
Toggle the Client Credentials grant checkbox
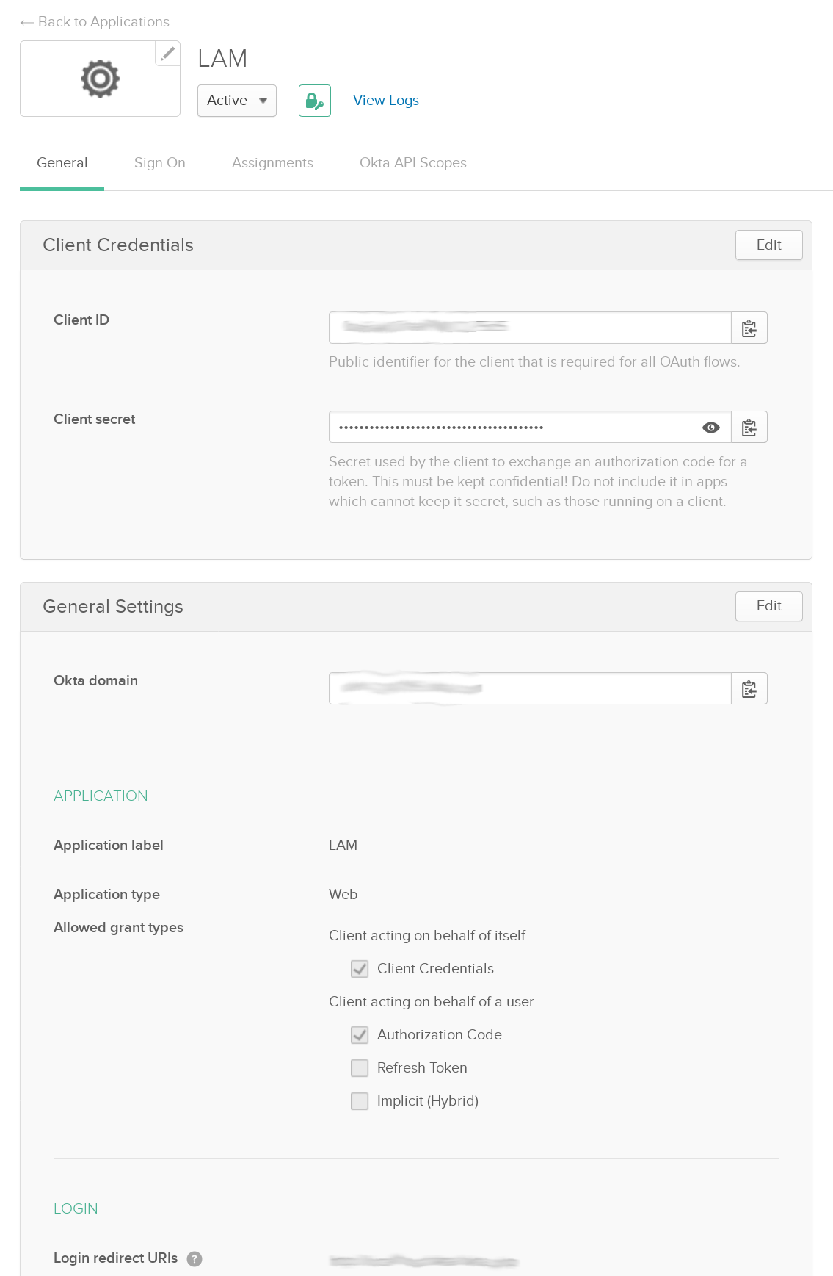point(360,969)
